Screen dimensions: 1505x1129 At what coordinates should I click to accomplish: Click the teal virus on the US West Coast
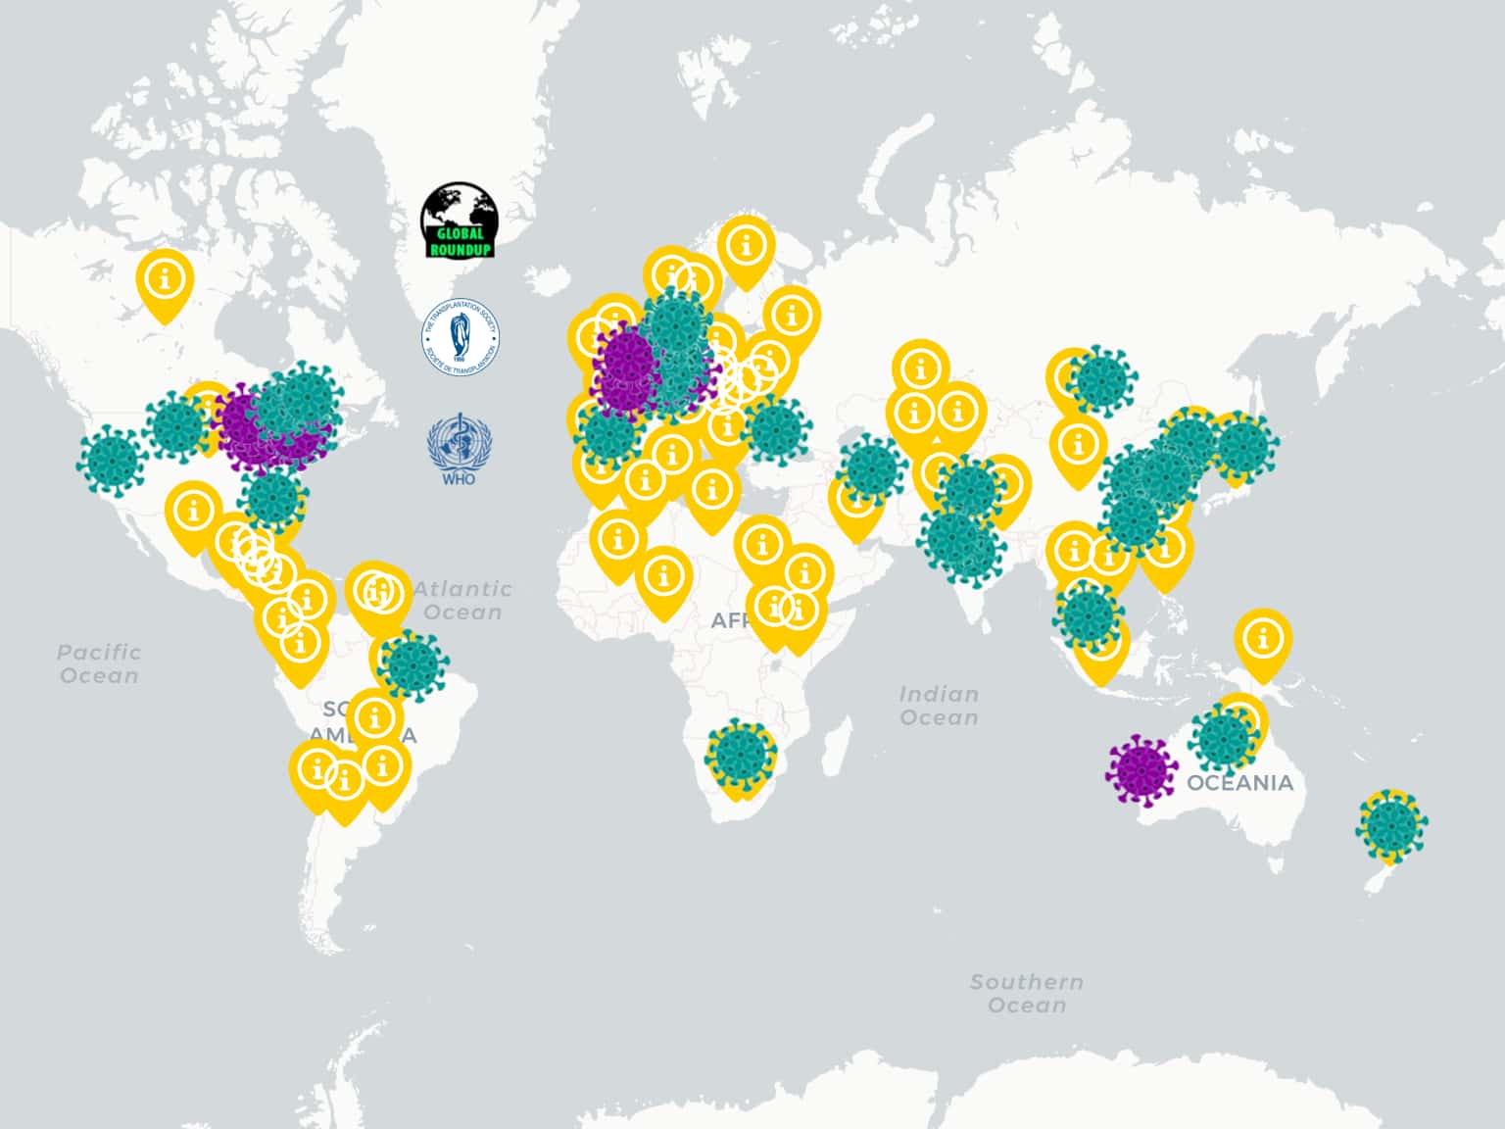pos(112,459)
